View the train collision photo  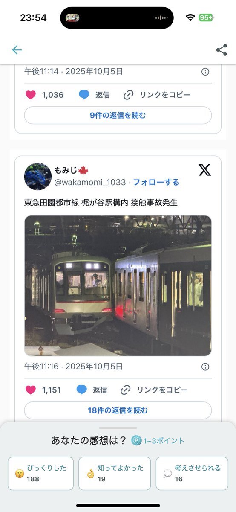[x=118, y=285]
